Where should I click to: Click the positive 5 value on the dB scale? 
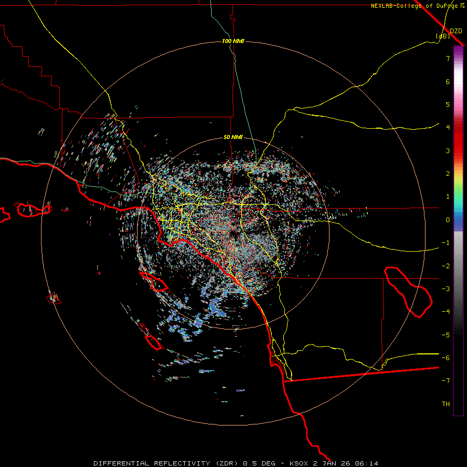coord(448,104)
